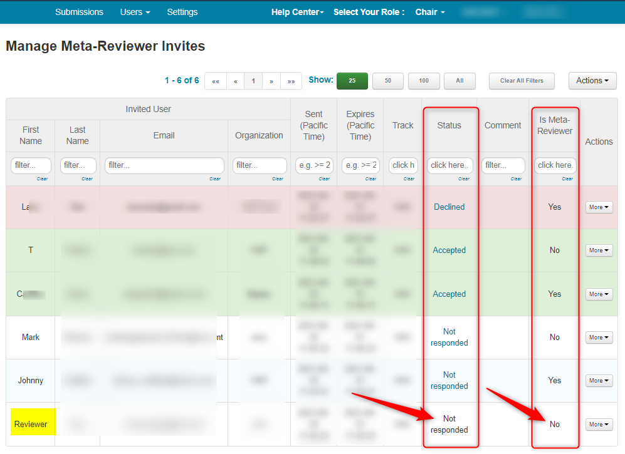
Task: Show 50 rows per page
Action: coord(388,81)
